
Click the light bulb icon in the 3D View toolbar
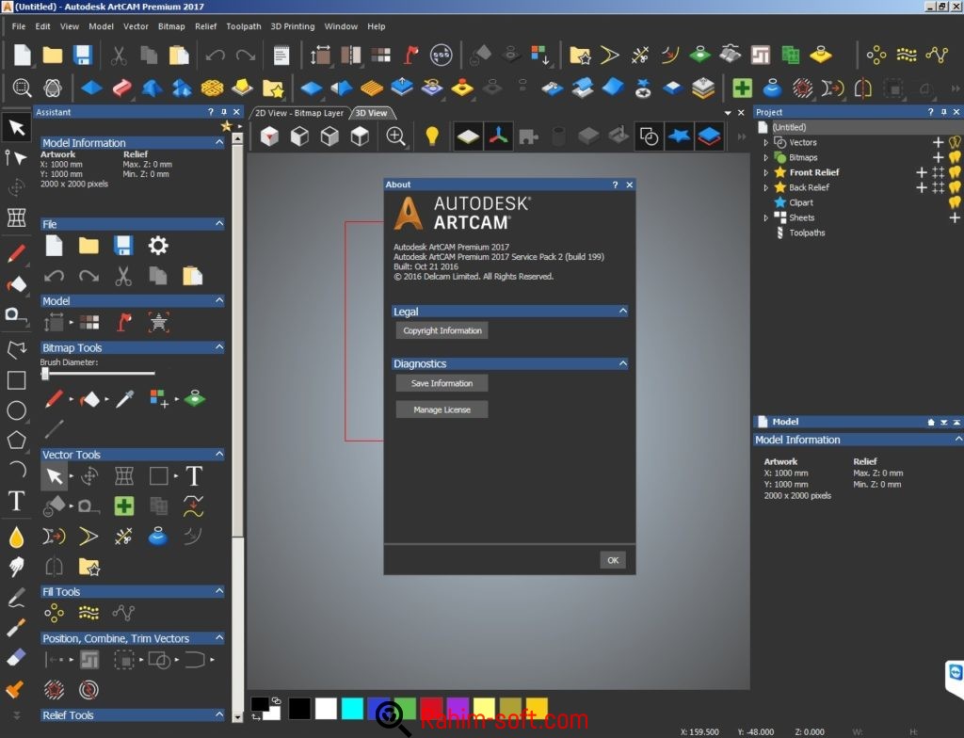[x=432, y=136]
